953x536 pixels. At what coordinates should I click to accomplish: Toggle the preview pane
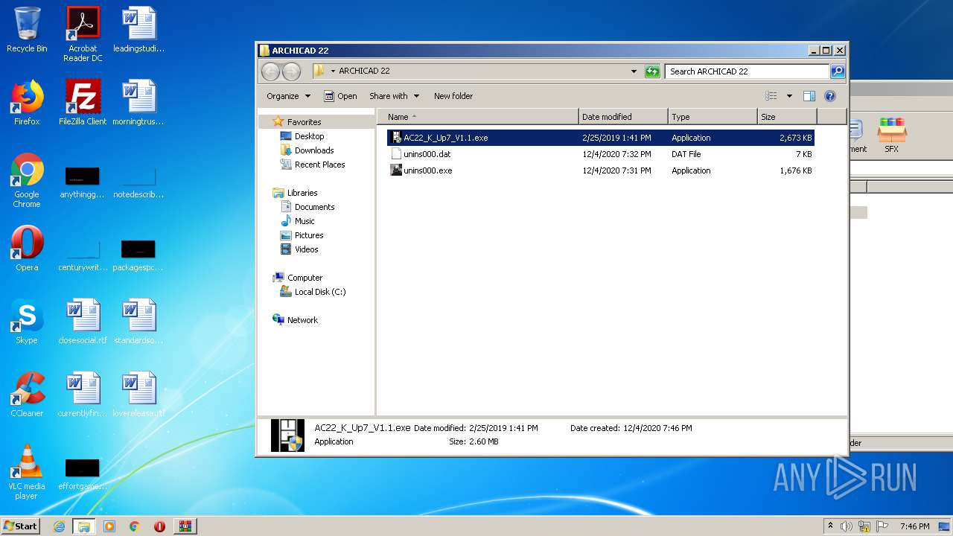coord(809,96)
